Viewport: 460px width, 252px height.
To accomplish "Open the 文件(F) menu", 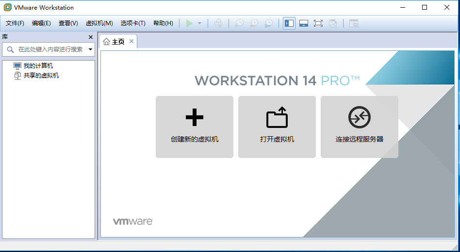I will pyautogui.click(x=15, y=23).
